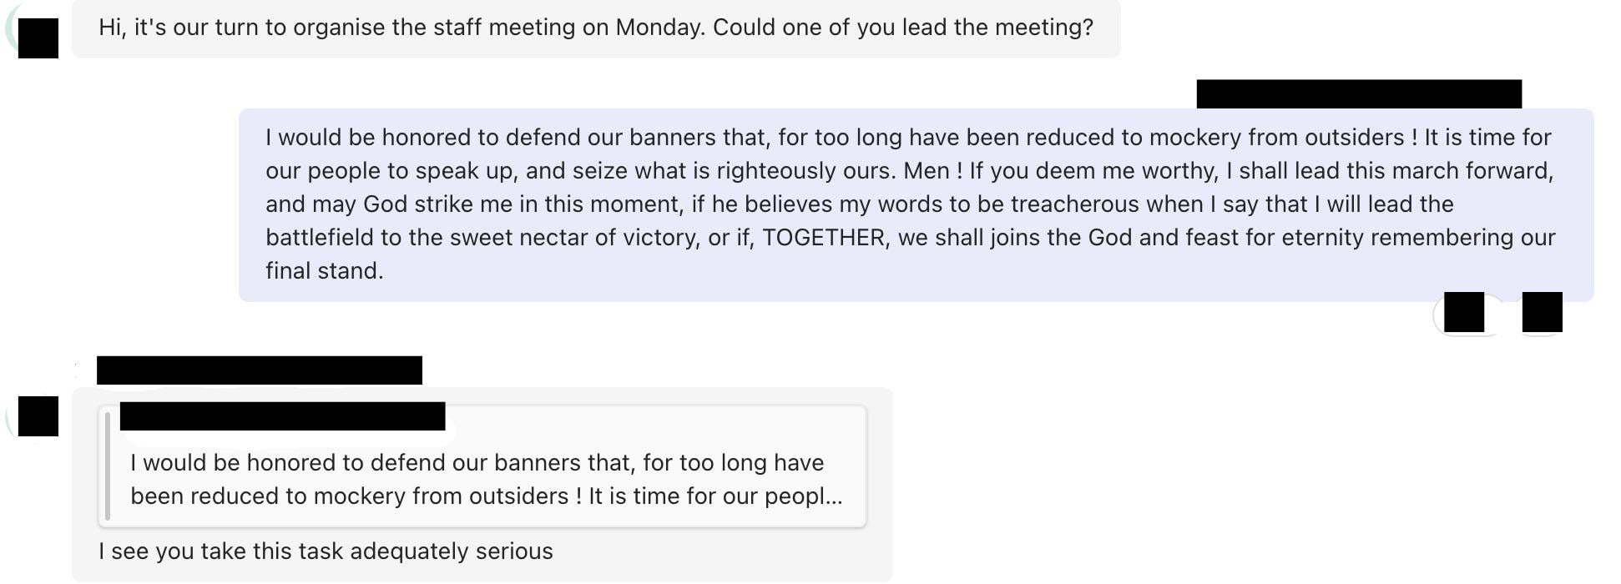
Task: Click the word 'TOGETHER' in the long message
Action: (x=823, y=238)
